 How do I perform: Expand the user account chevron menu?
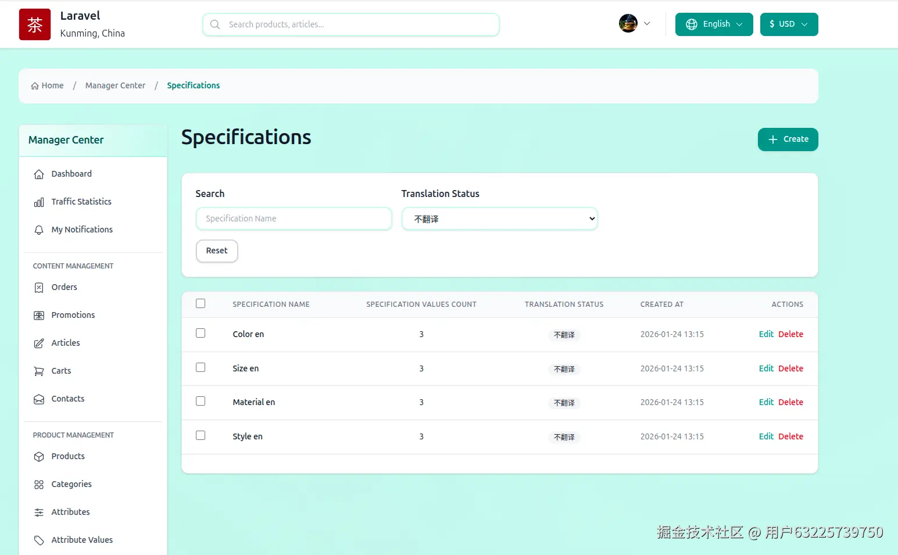[x=647, y=24]
